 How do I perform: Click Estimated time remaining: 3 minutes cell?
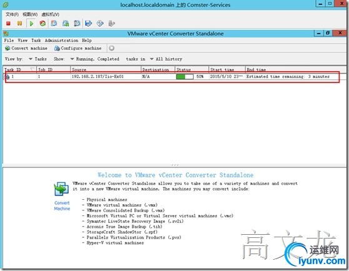pyautogui.click(x=288, y=77)
